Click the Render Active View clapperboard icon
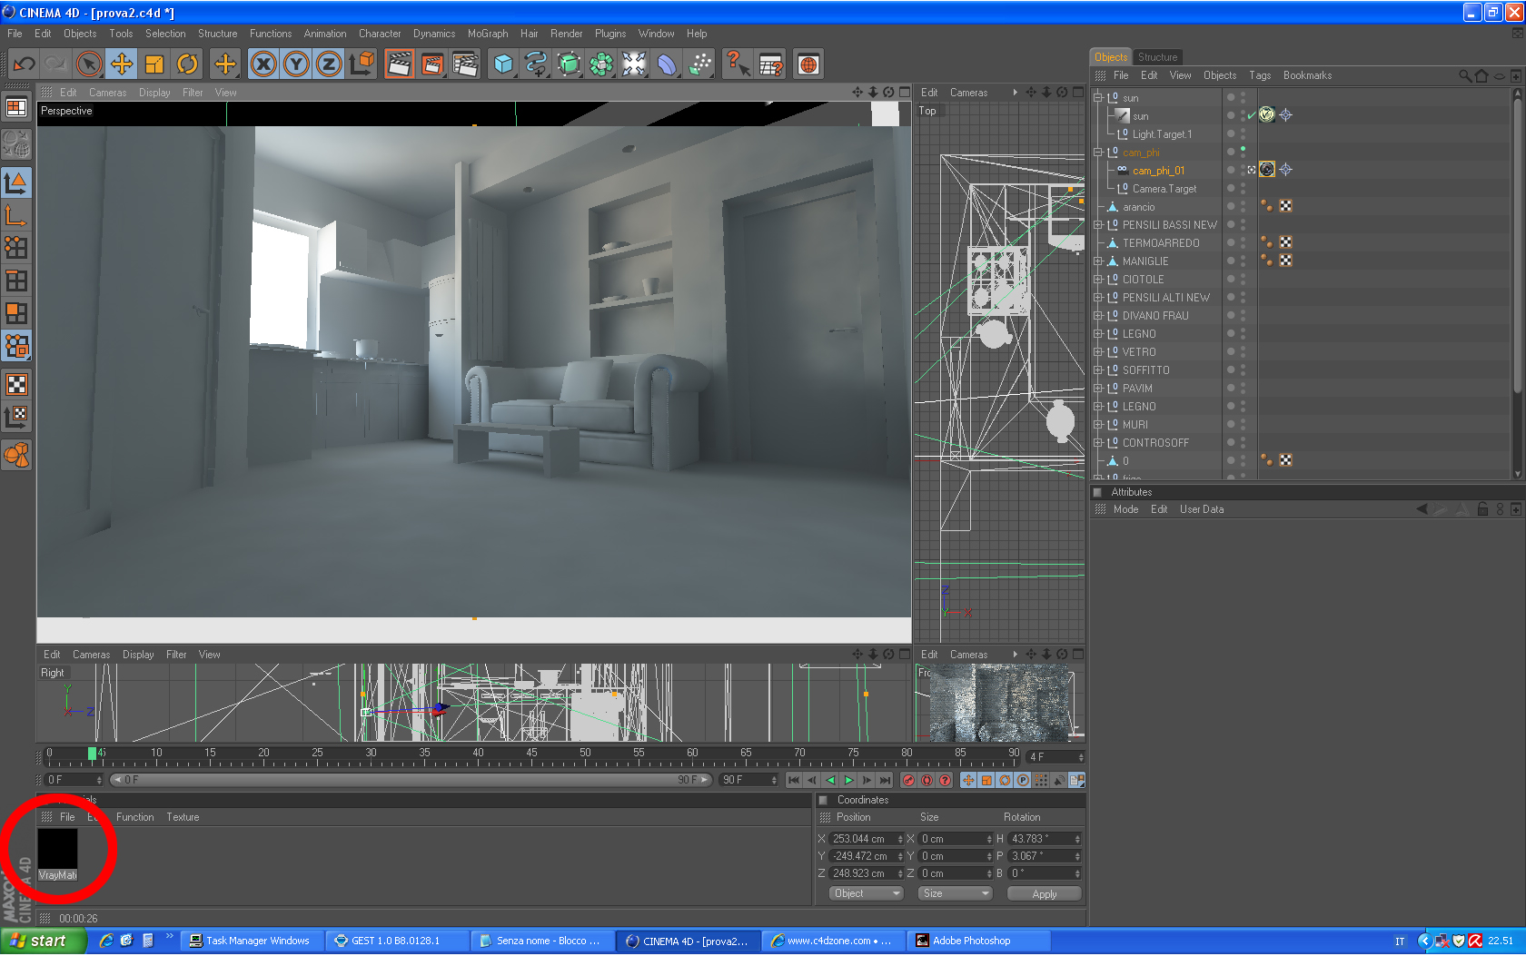 pyautogui.click(x=399, y=64)
